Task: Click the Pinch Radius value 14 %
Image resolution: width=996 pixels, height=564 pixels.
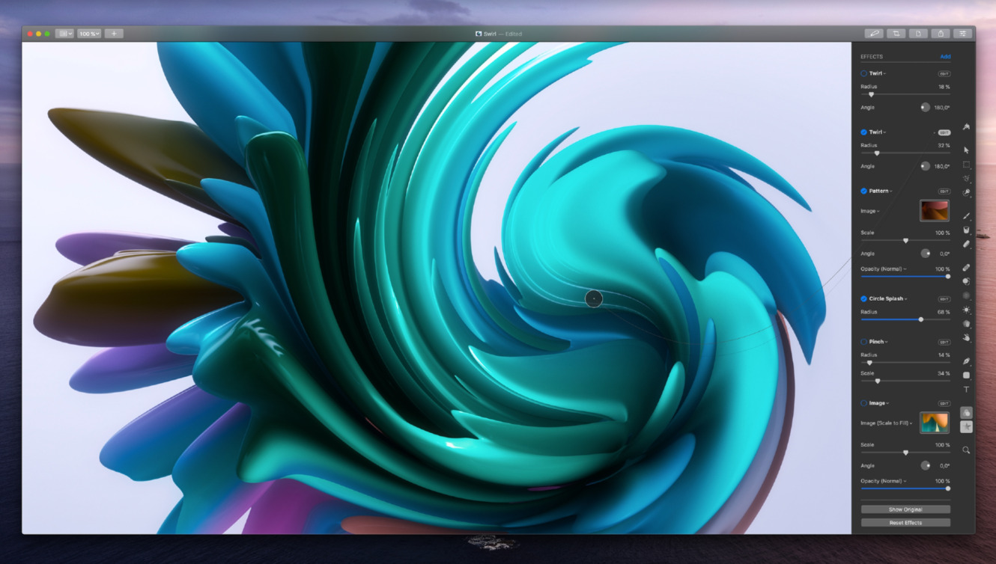Action: pos(944,355)
